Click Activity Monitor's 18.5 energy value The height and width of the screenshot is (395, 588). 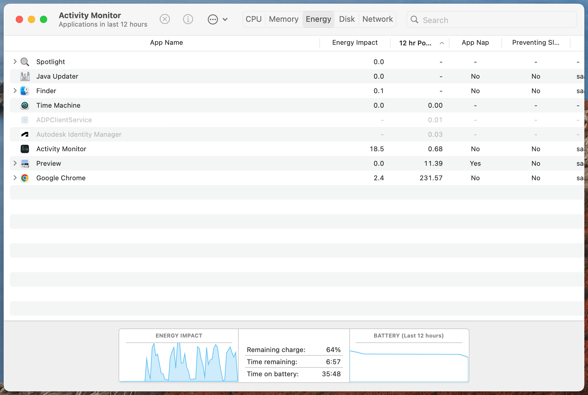377,149
